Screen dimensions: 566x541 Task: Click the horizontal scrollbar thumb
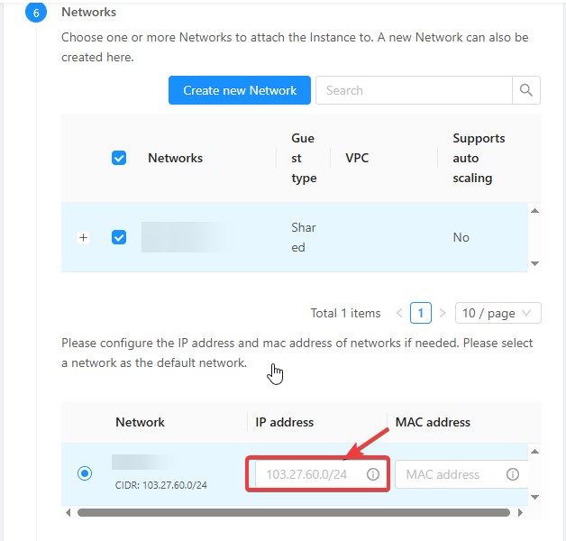pos(294,512)
